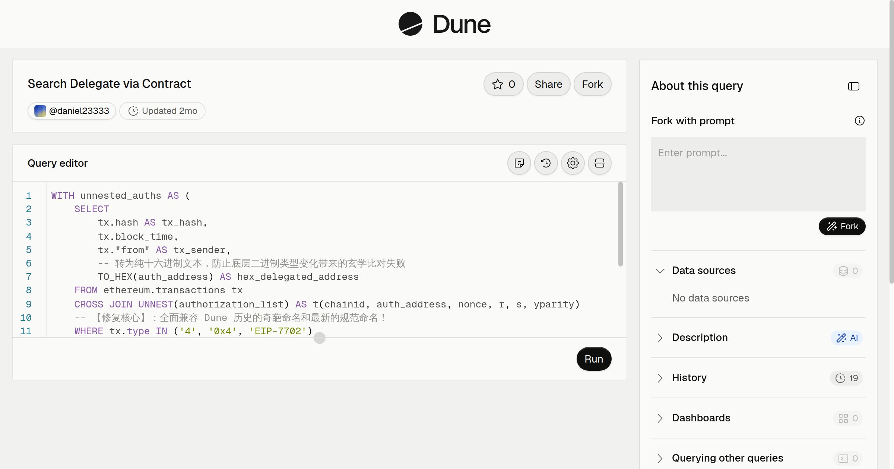Screen dimensions: 894x469
Task: Click 'tx.block_time' in line 4
Action: pos(135,237)
